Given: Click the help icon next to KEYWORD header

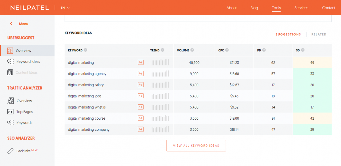Looking at the screenshot, I should point(86,50).
